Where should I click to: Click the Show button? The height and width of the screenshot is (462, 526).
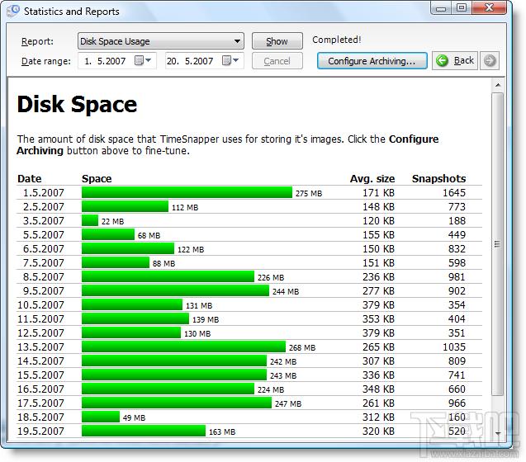tap(277, 41)
